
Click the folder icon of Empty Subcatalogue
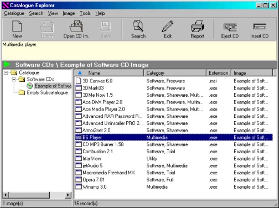[x=22, y=92]
